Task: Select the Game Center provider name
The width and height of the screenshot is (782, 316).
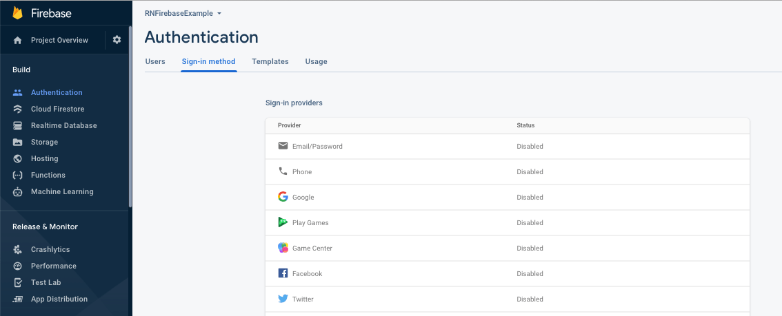Action: 312,249
